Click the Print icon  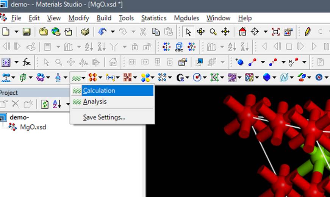[x=85, y=32]
